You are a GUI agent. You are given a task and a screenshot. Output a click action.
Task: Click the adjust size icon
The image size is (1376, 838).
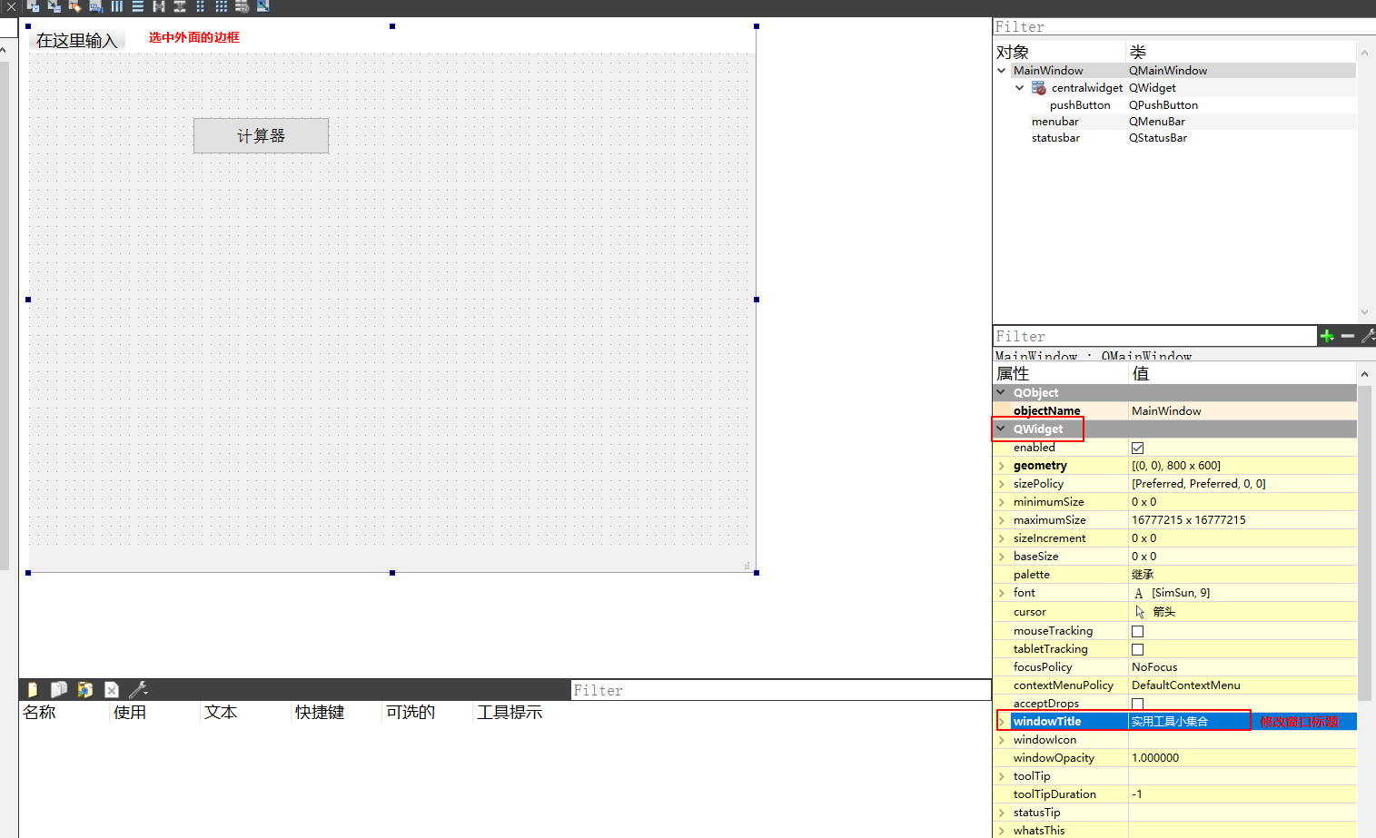click(263, 5)
